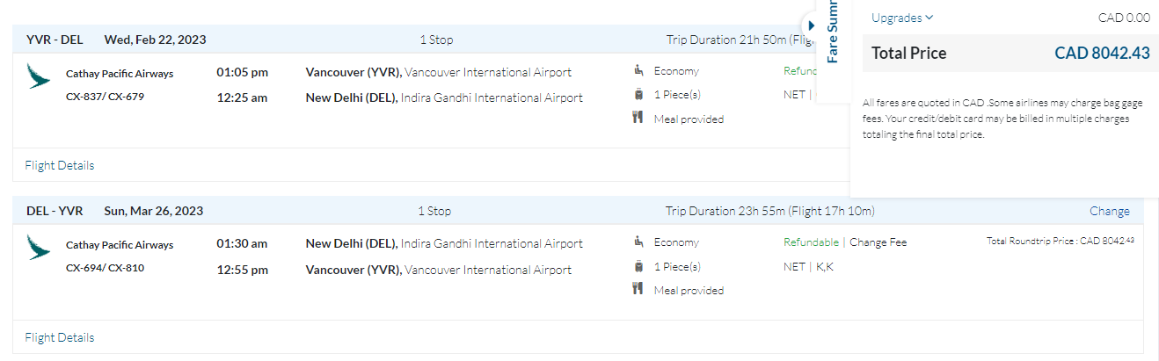This screenshot has width=1159, height=361.
Task: Click Change Fee on return flight
Action: pos(878,242)
